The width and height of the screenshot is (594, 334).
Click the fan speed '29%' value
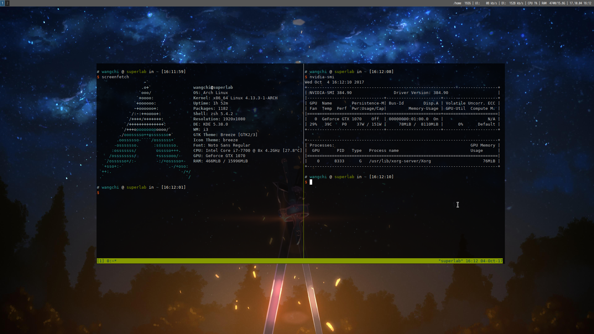click(313, 124)
